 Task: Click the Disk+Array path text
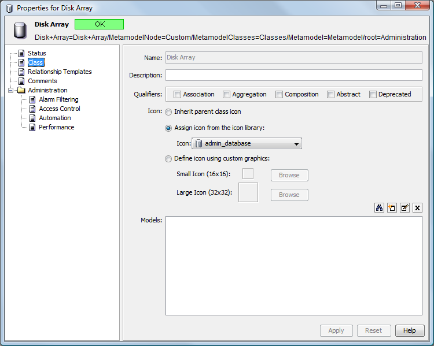[x=230, y=38]
